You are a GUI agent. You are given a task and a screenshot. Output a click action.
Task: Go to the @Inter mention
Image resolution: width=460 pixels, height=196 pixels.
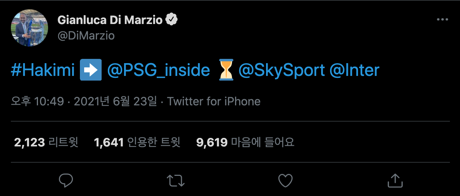(354, 71)
